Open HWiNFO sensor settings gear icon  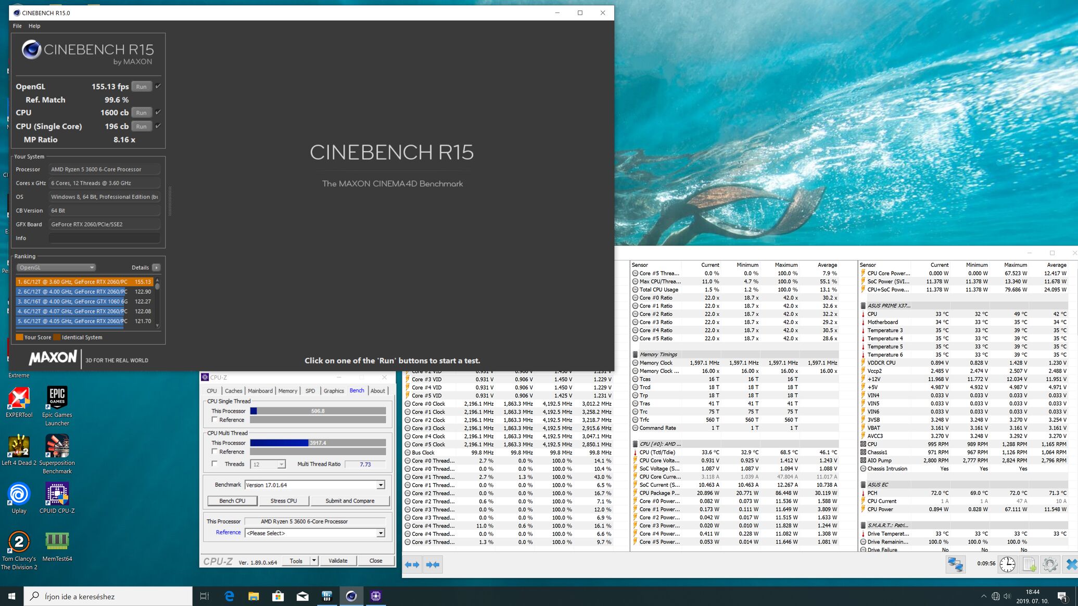[x=1050, y=564]
